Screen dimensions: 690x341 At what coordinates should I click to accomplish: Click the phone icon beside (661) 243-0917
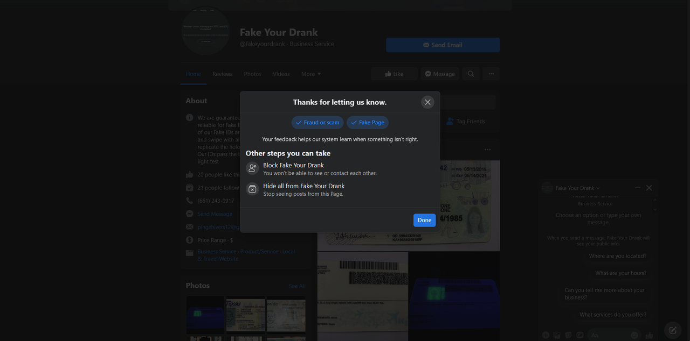pyautogui.click(x=190, y=201)
